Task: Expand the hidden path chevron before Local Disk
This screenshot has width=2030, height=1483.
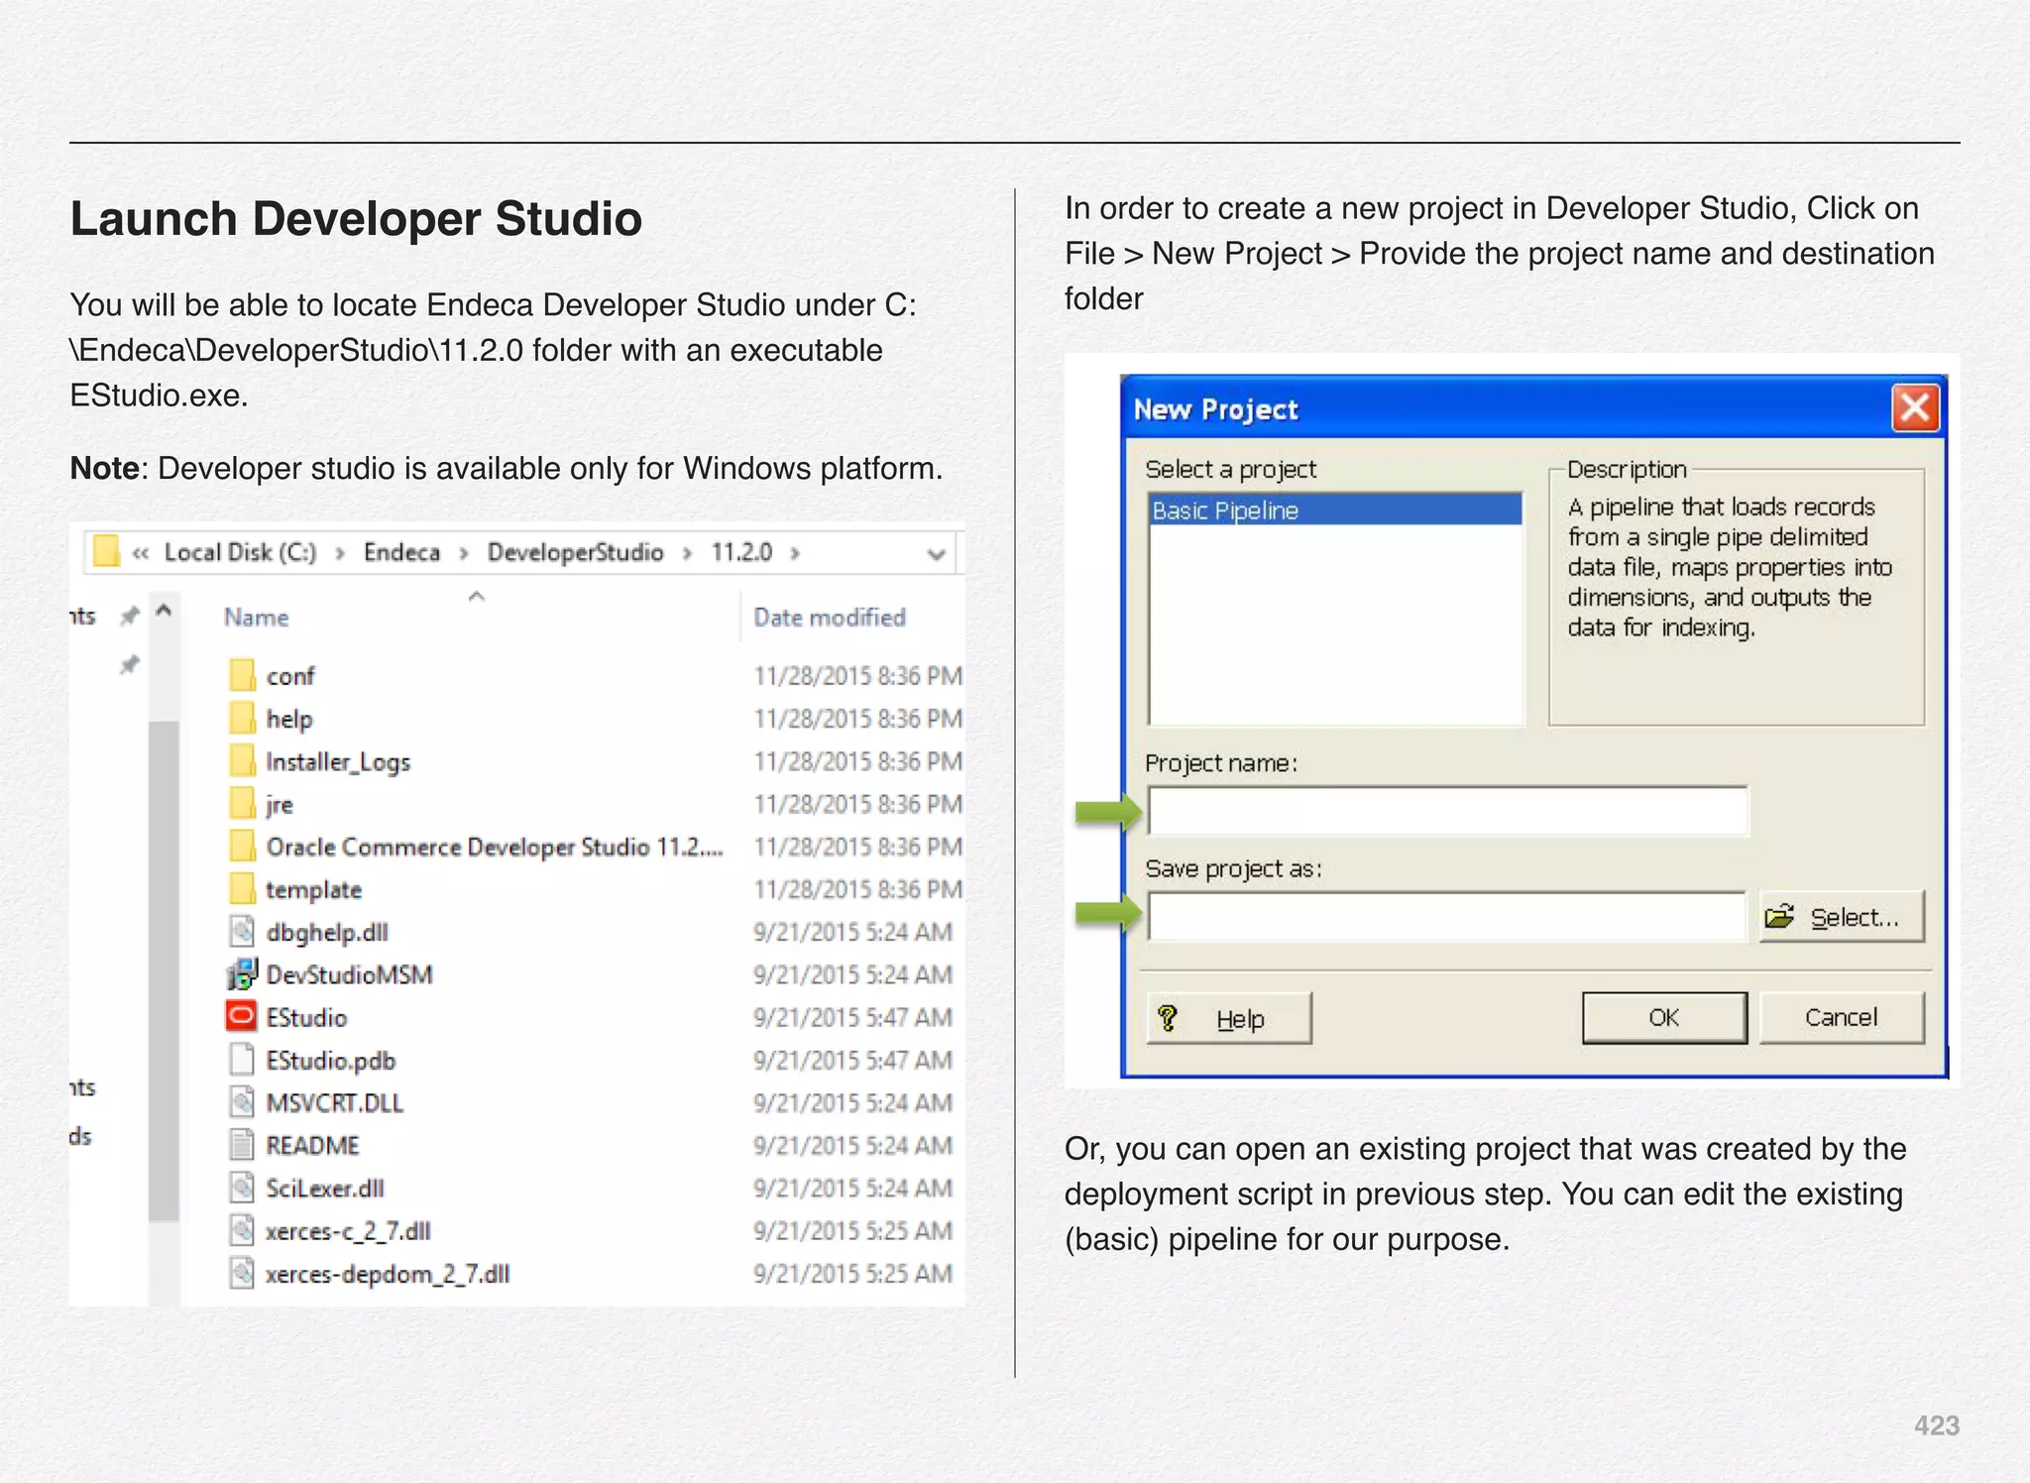Action: point(141,553)
